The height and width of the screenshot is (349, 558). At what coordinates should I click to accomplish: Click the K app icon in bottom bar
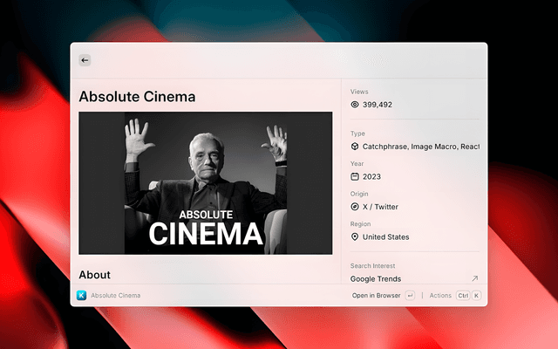click(x=81, y=296)
